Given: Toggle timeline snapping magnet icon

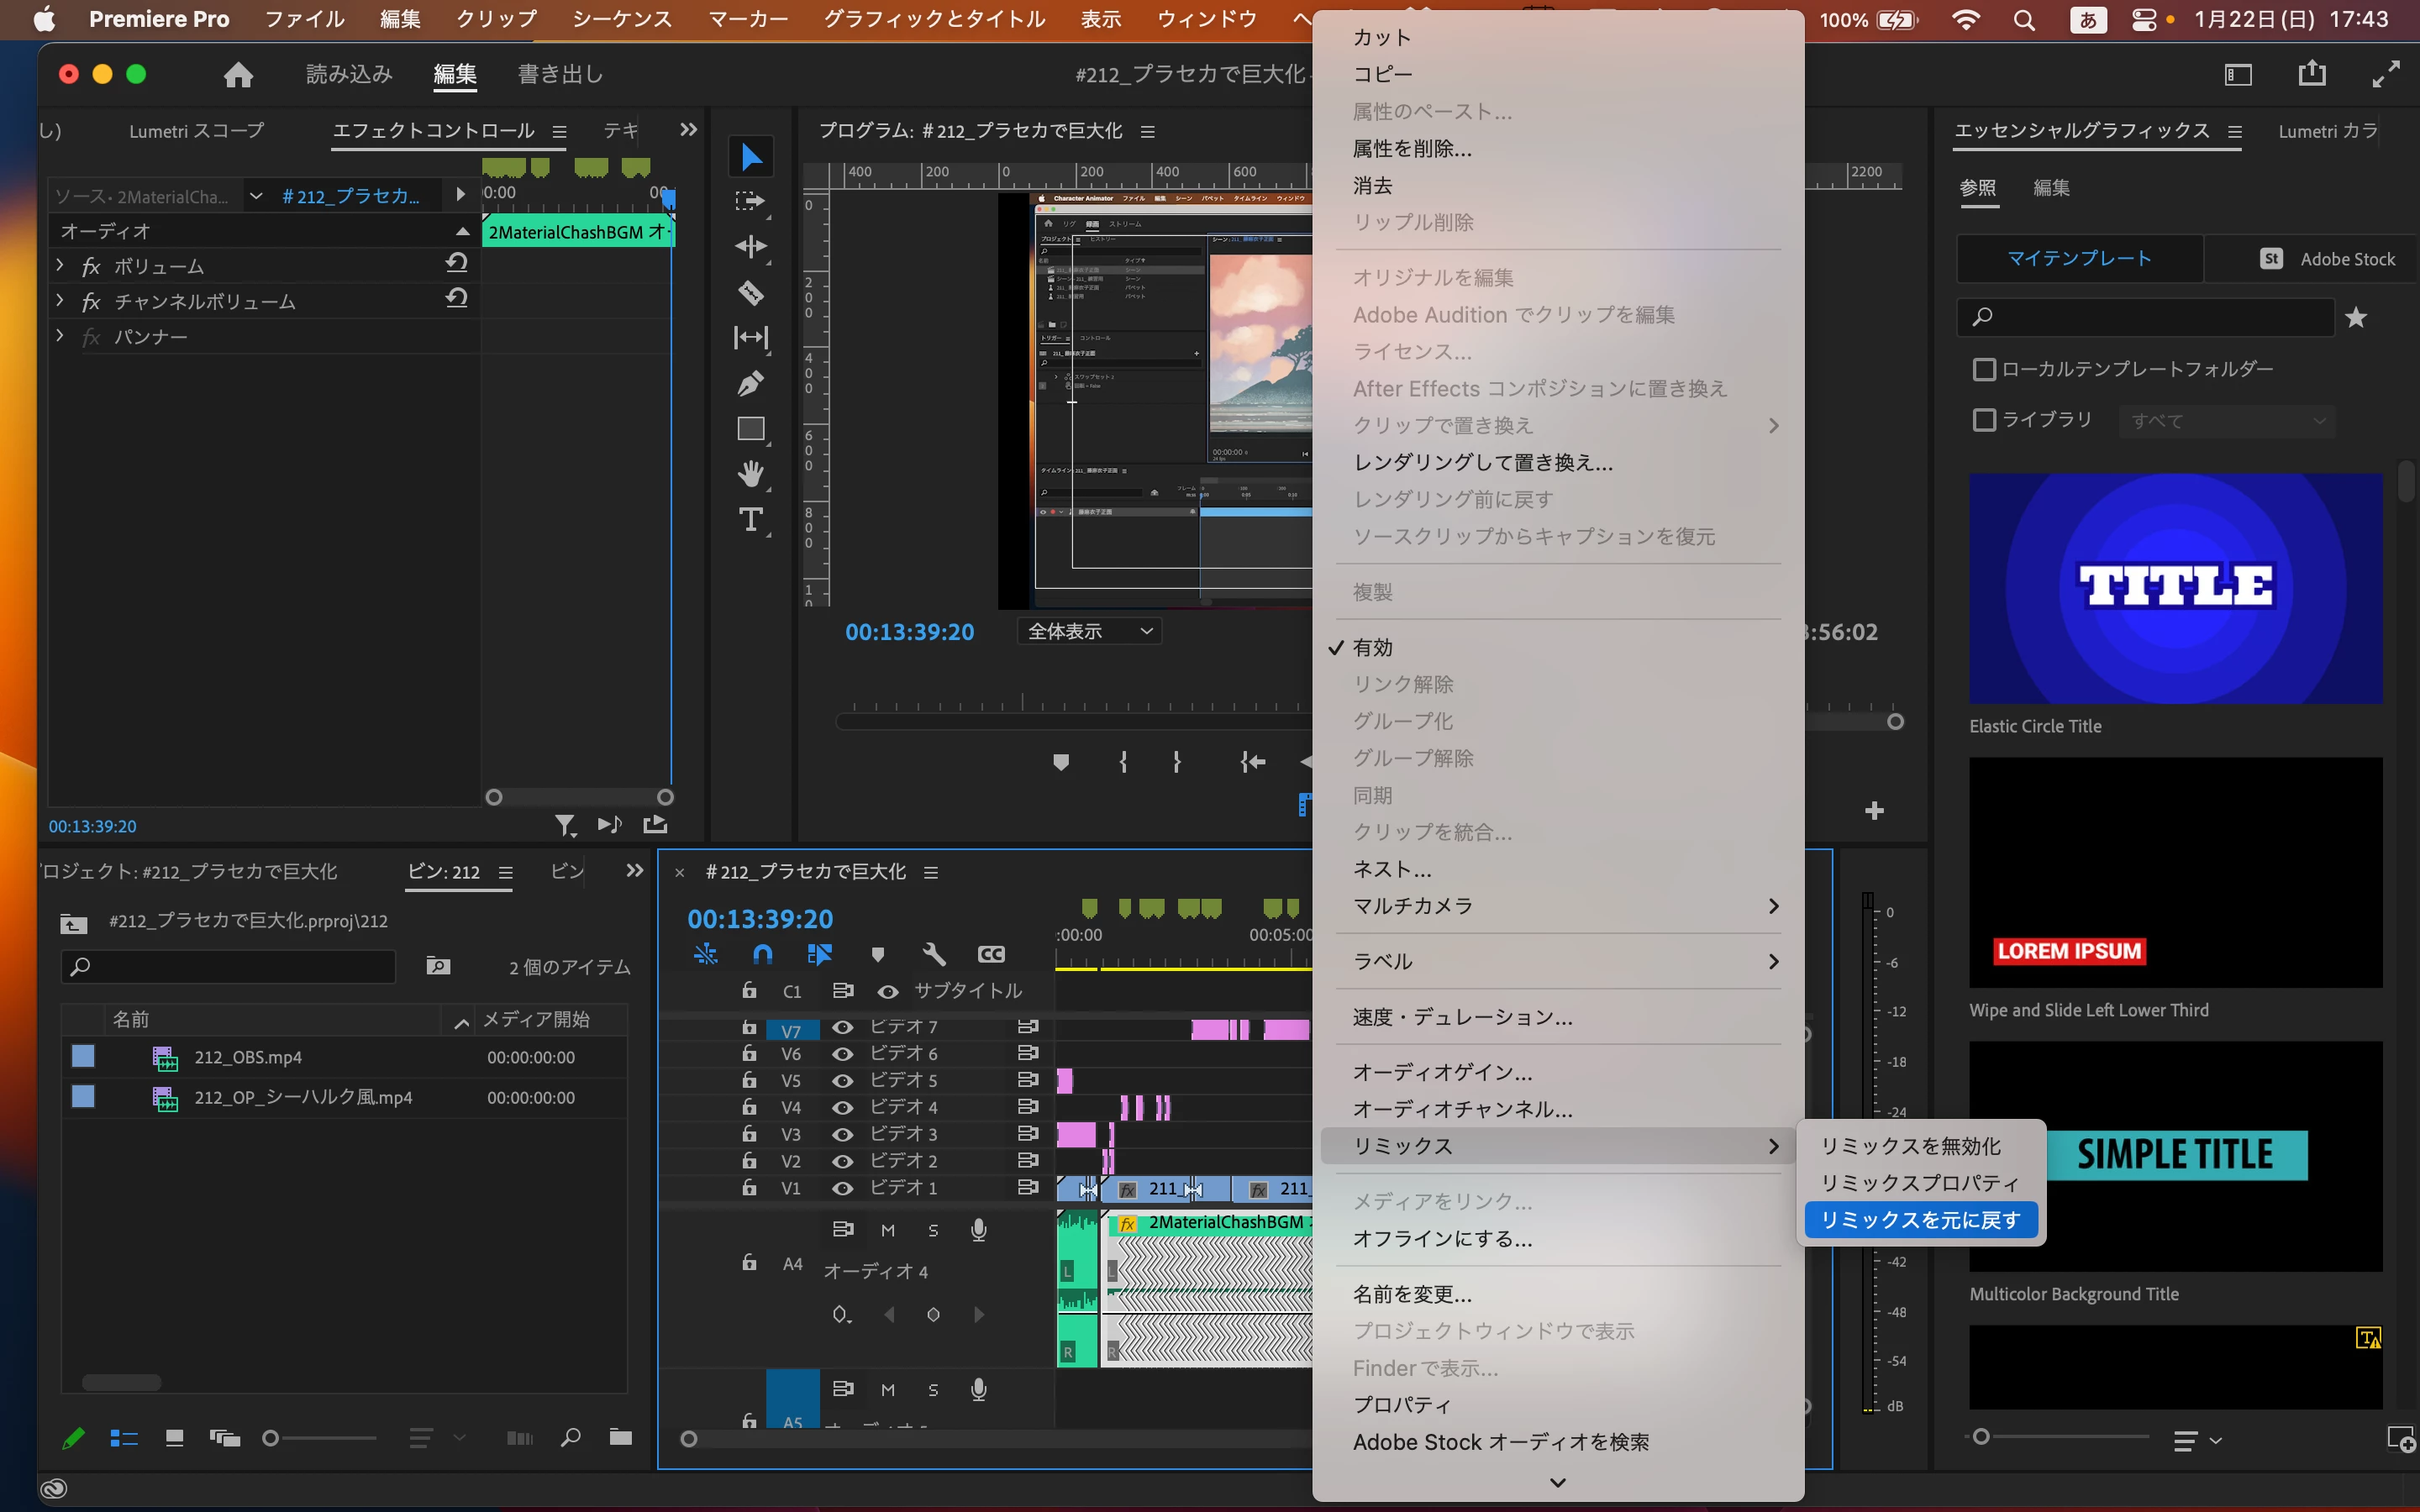Looking at the screenshot, I should [x=762, y=954].
